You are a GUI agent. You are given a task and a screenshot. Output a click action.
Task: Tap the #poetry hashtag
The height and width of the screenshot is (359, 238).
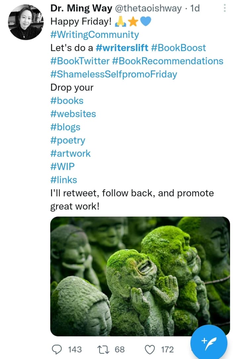click(x=68, y=140)
